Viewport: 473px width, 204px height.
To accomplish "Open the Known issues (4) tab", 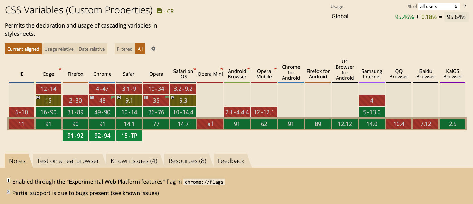I will 134,161.
